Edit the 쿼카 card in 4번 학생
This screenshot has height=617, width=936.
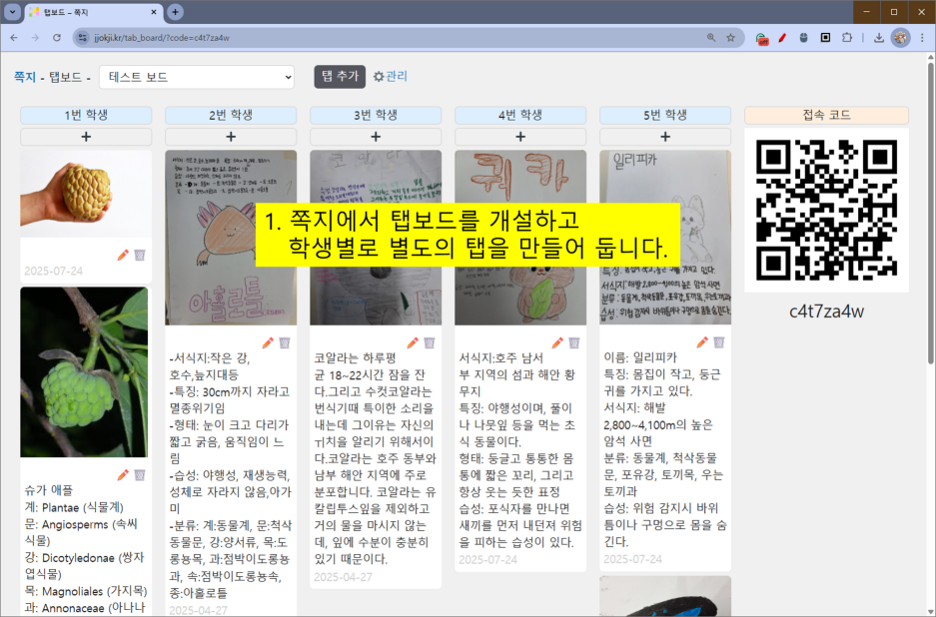[x=557, y=342]
